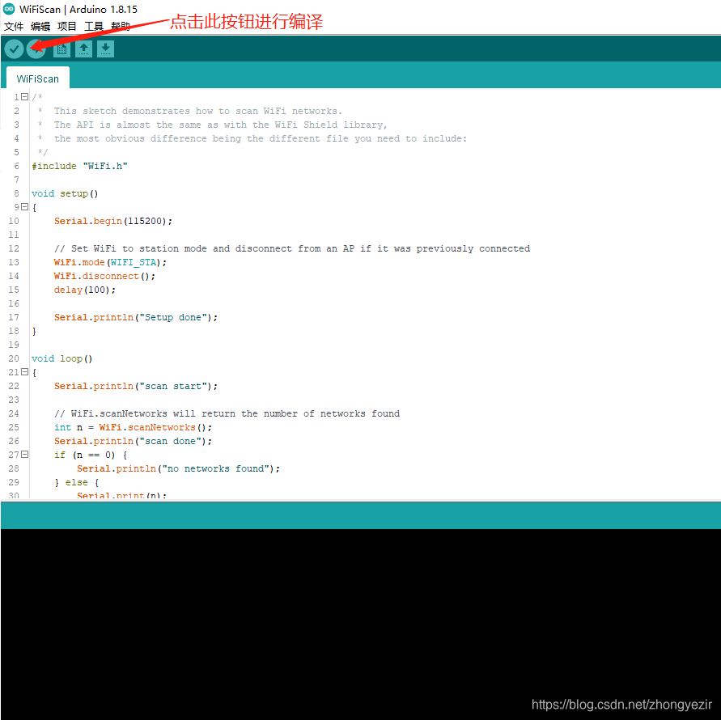Create a new sketch with New icon

[x=61, y=49]
